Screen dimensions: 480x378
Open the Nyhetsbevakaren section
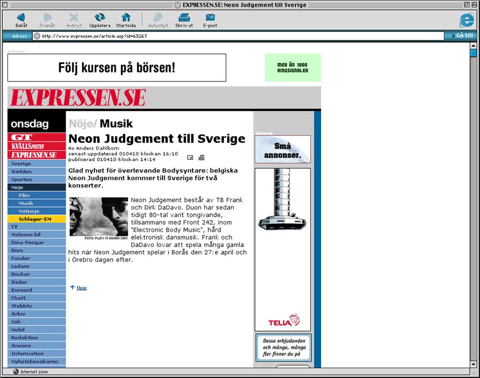(37, 361)
